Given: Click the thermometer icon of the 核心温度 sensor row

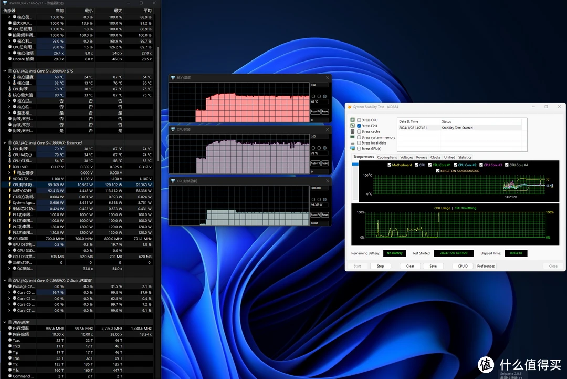Looking at the screenshot, I should click(x=15, y=77).
